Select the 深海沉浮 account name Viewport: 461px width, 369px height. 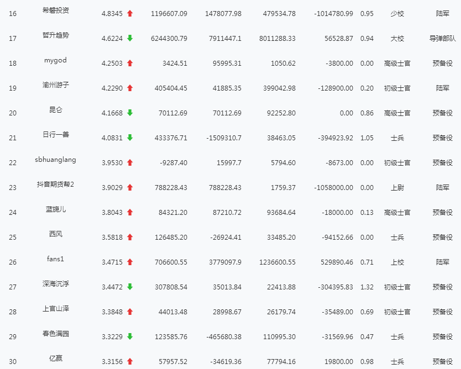coord(56,284)
